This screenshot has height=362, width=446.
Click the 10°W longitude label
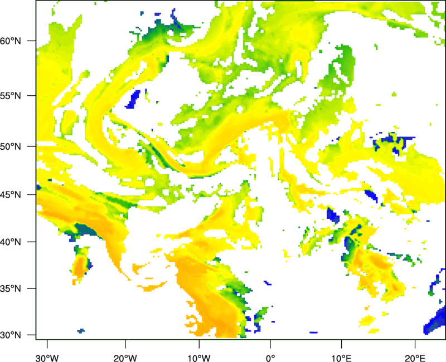click(199, 358)
